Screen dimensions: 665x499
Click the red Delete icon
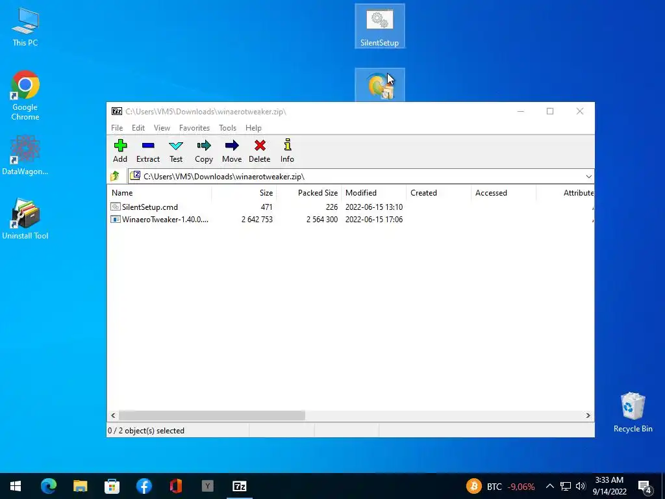(x=260, y=151)
